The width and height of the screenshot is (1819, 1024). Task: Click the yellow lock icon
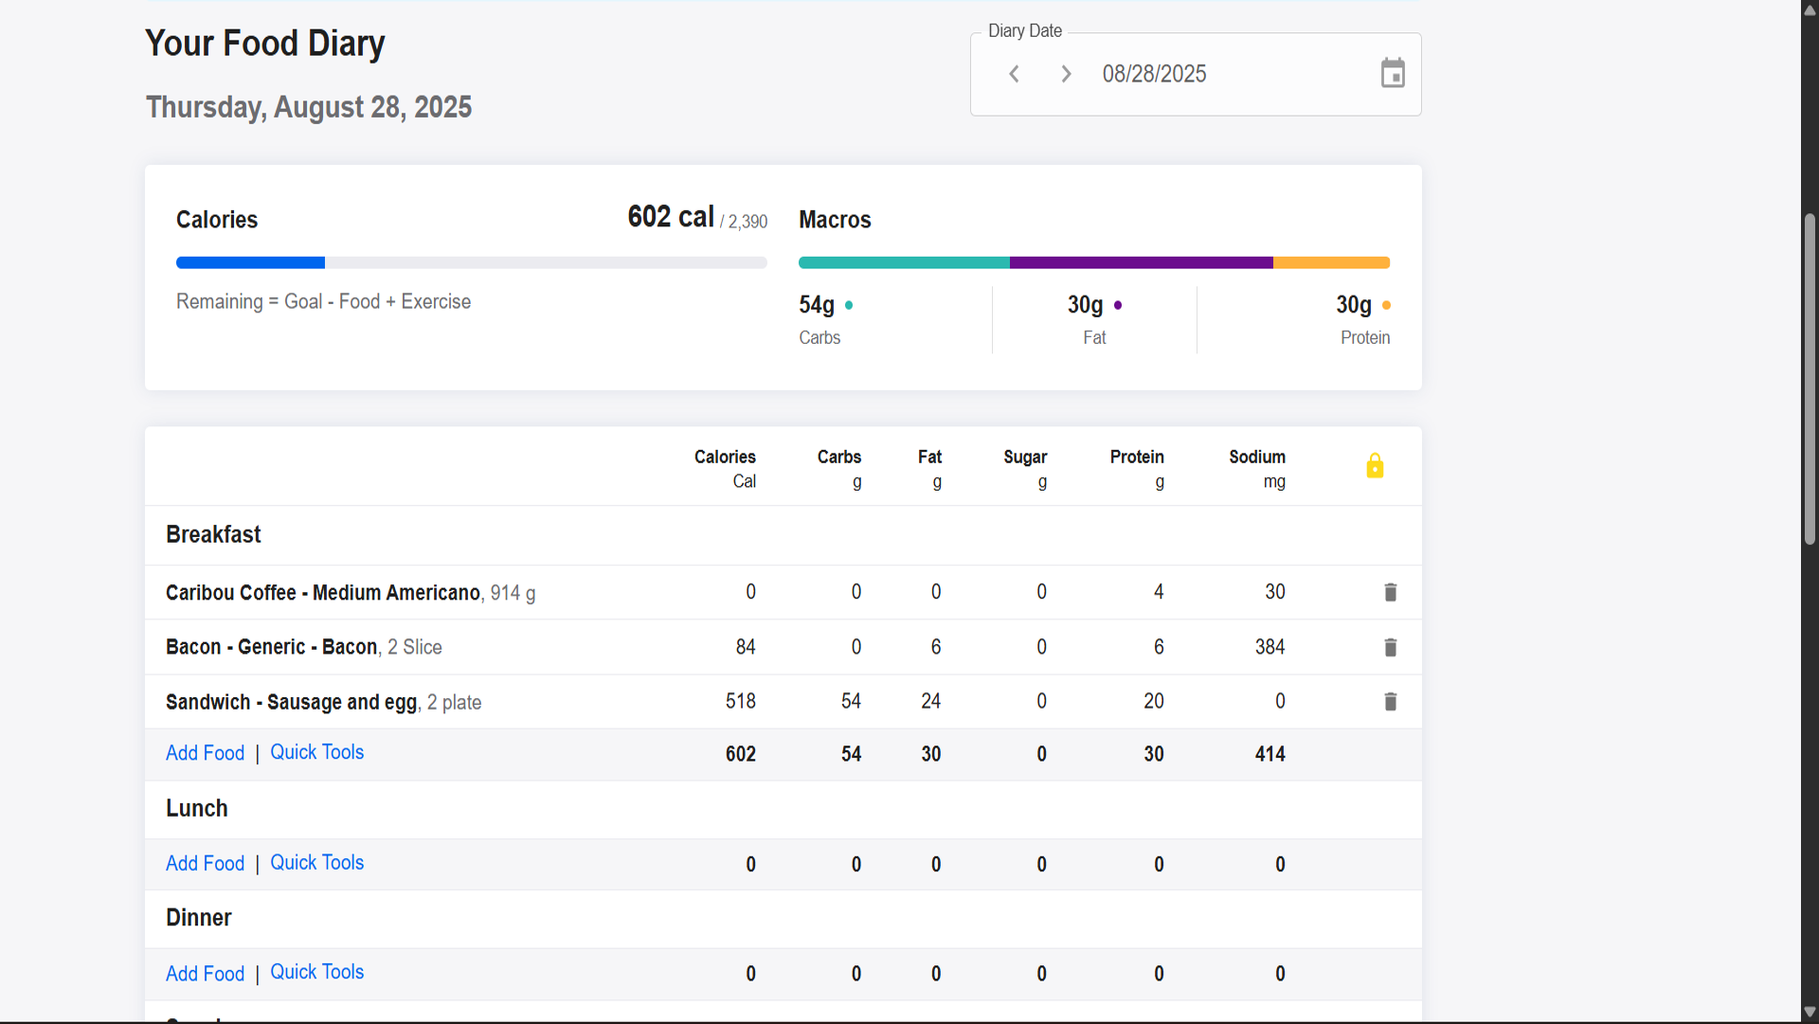1375,466
